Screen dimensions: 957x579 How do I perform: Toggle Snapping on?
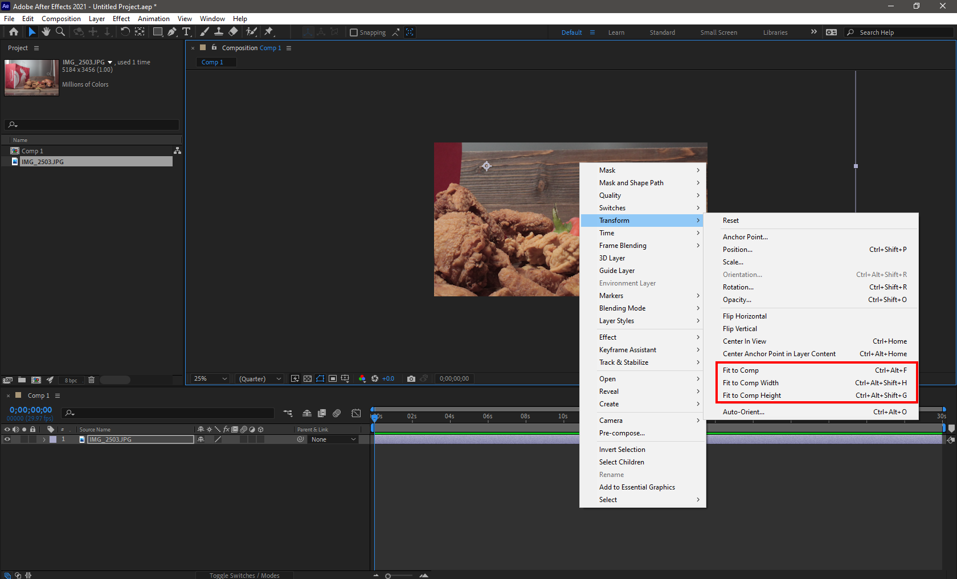(x=353, y=32)
